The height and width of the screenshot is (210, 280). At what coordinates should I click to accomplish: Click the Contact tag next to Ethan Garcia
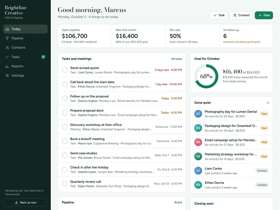coord(262,185)
